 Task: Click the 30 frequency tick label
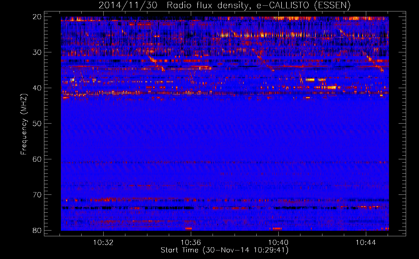(37, 52)
